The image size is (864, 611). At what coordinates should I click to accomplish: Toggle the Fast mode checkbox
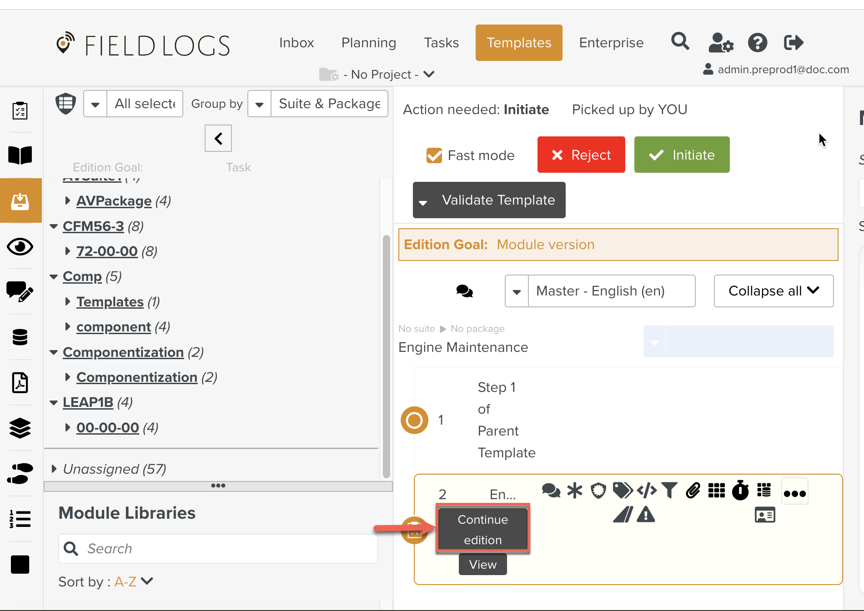click(434, 155)
